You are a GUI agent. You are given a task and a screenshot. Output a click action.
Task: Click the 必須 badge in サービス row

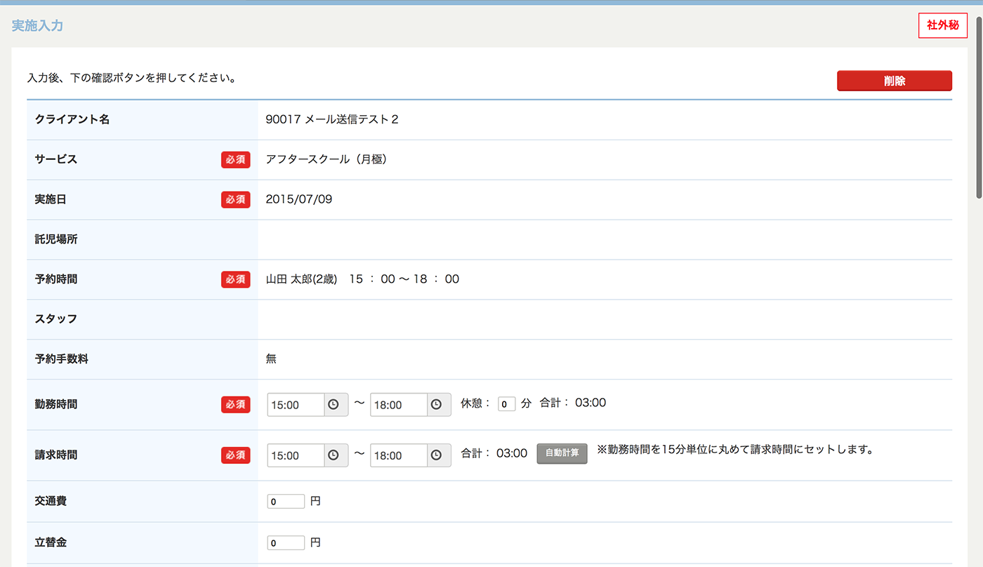tap(236, 160)
